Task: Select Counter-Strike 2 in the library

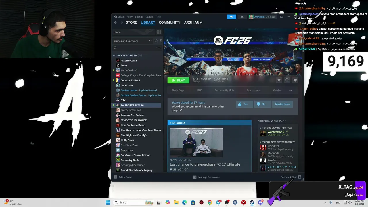Action: (137, 80)
